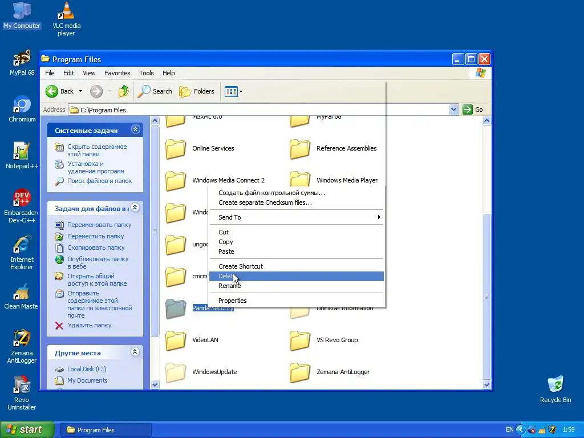Screen dimensions: 584x438
Task: Select Cut from context menu
Action: click(x=297, y=232)
